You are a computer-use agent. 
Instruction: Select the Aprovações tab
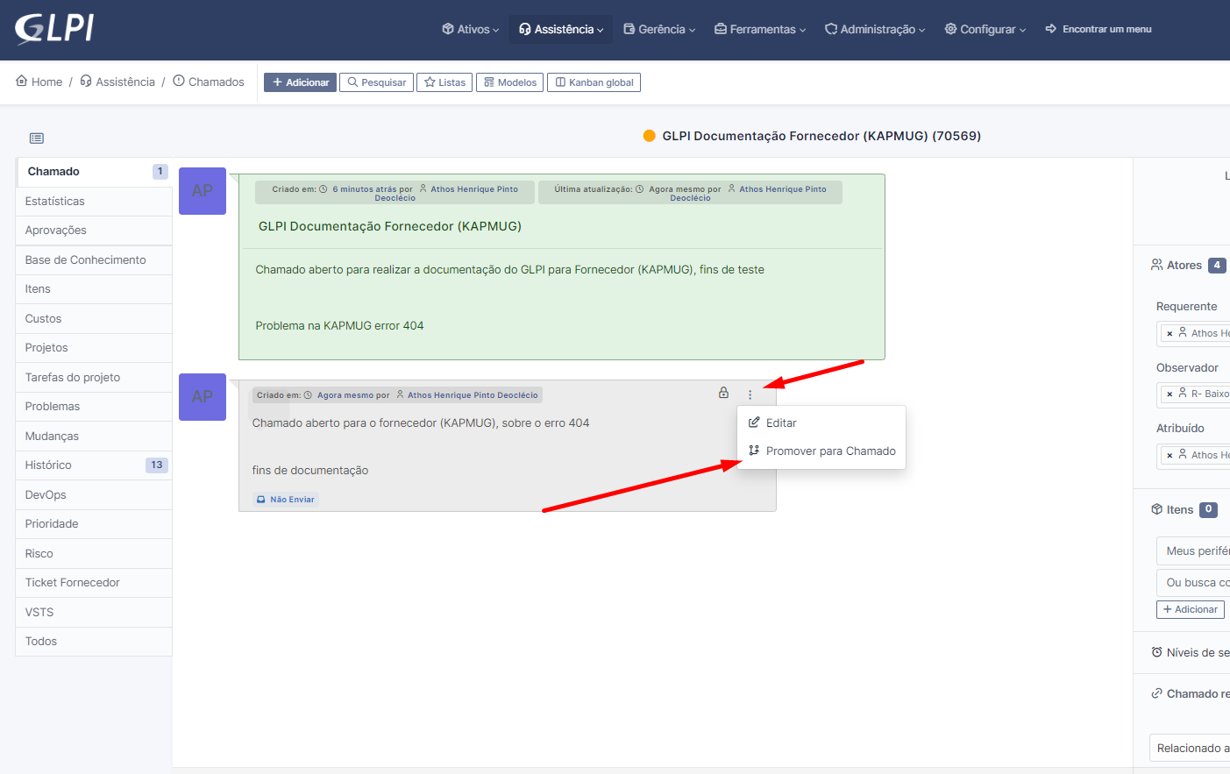coord(94,231)
